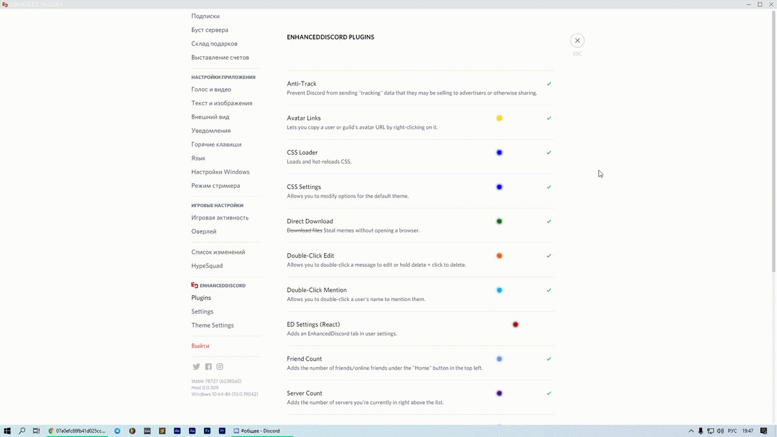The height and width of the screenshot is (437, 777).
Task: Open EnhancedDiscord Settings section
Action: click(x=203, y=311)
